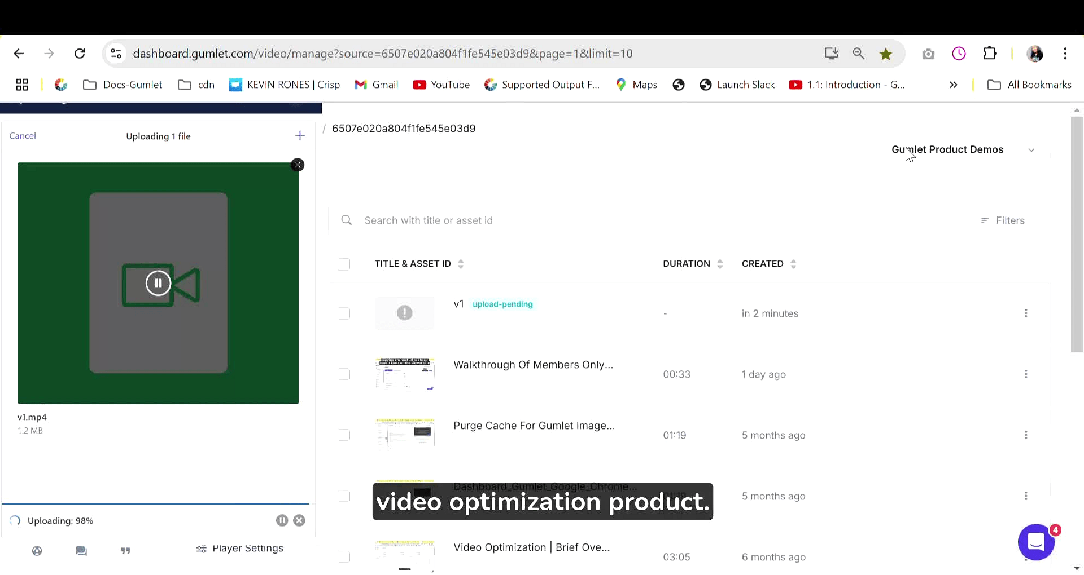
Task: Cancel the file upload
Action: 23,136
